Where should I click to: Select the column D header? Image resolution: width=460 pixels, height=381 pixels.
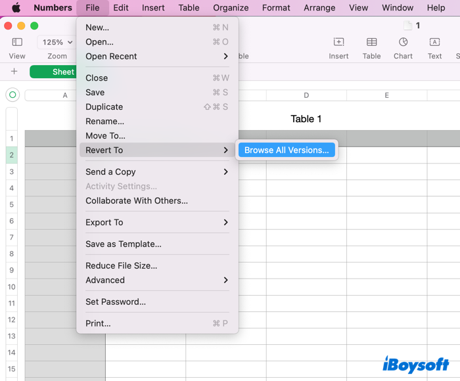[306, 96]
